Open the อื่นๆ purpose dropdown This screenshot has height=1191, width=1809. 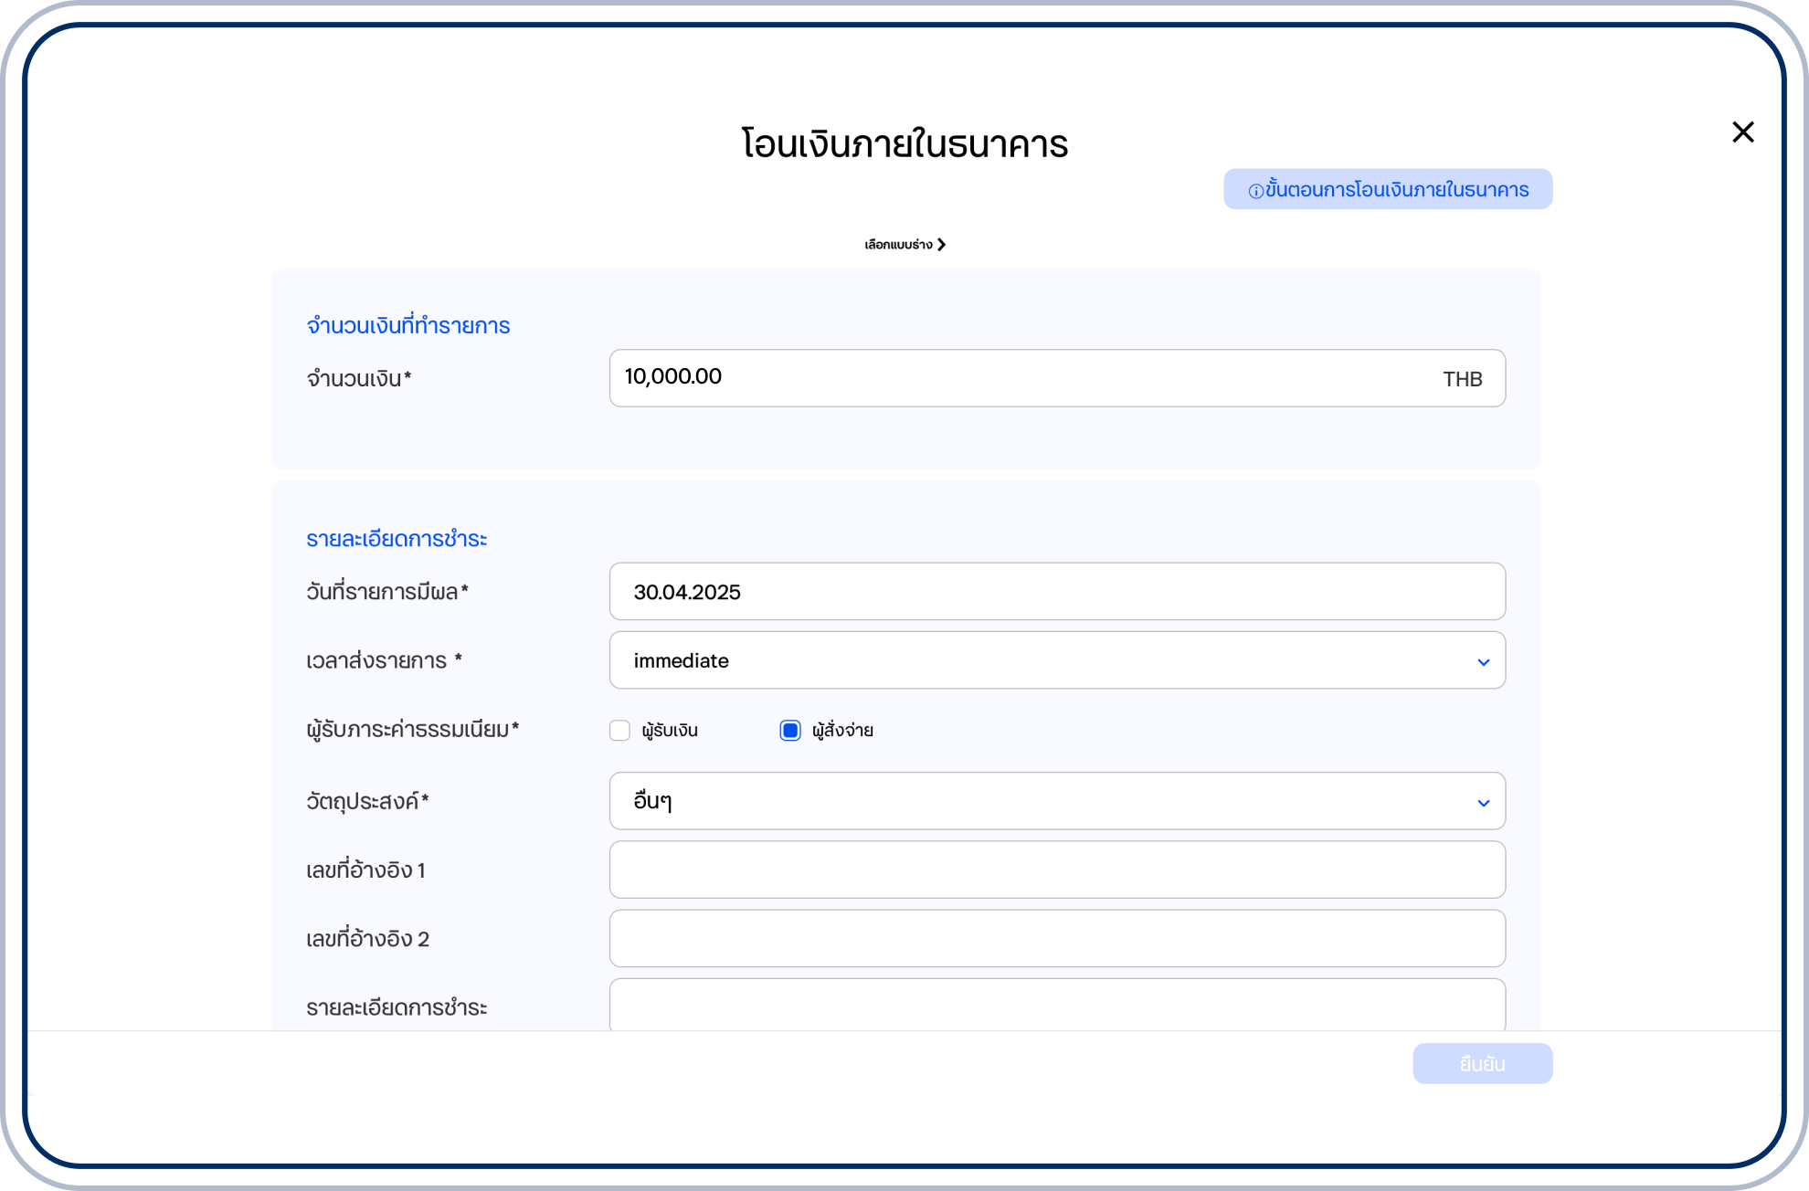pos(1055,801)
